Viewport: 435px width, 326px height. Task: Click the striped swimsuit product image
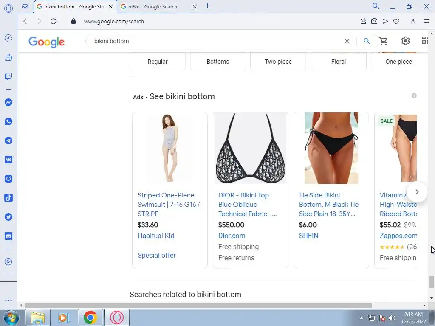tap(170, 148)
